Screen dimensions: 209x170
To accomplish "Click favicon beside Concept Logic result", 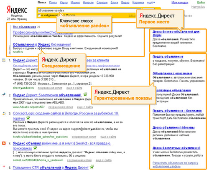I will pos(4,114).
